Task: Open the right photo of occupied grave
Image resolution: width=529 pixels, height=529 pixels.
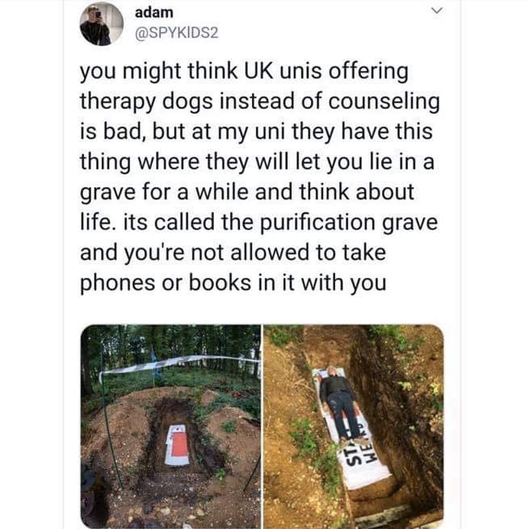Action: point(353,426)
